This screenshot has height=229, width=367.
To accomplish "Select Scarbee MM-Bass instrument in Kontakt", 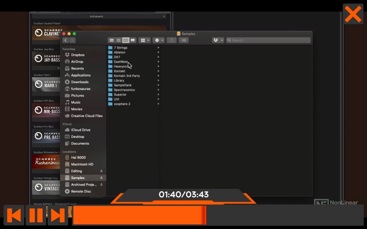I will pyautogui.click(x=46, y=110).
